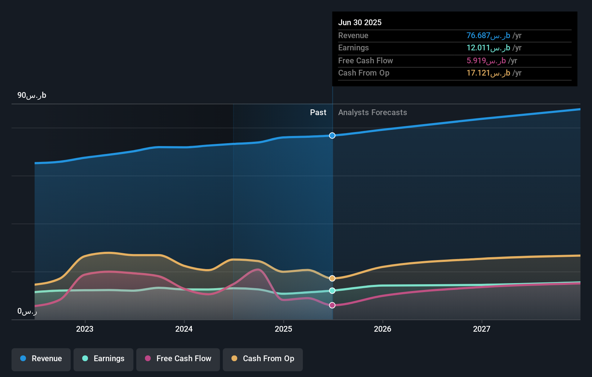Toggle the Revenue series visibility
This screenshot has width=592, height=377.
tap(41, 359)
